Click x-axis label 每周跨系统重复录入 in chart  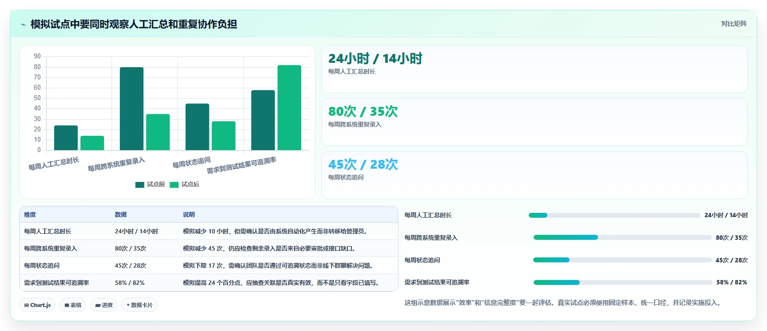pyautogui.click(x=116, y=164)
